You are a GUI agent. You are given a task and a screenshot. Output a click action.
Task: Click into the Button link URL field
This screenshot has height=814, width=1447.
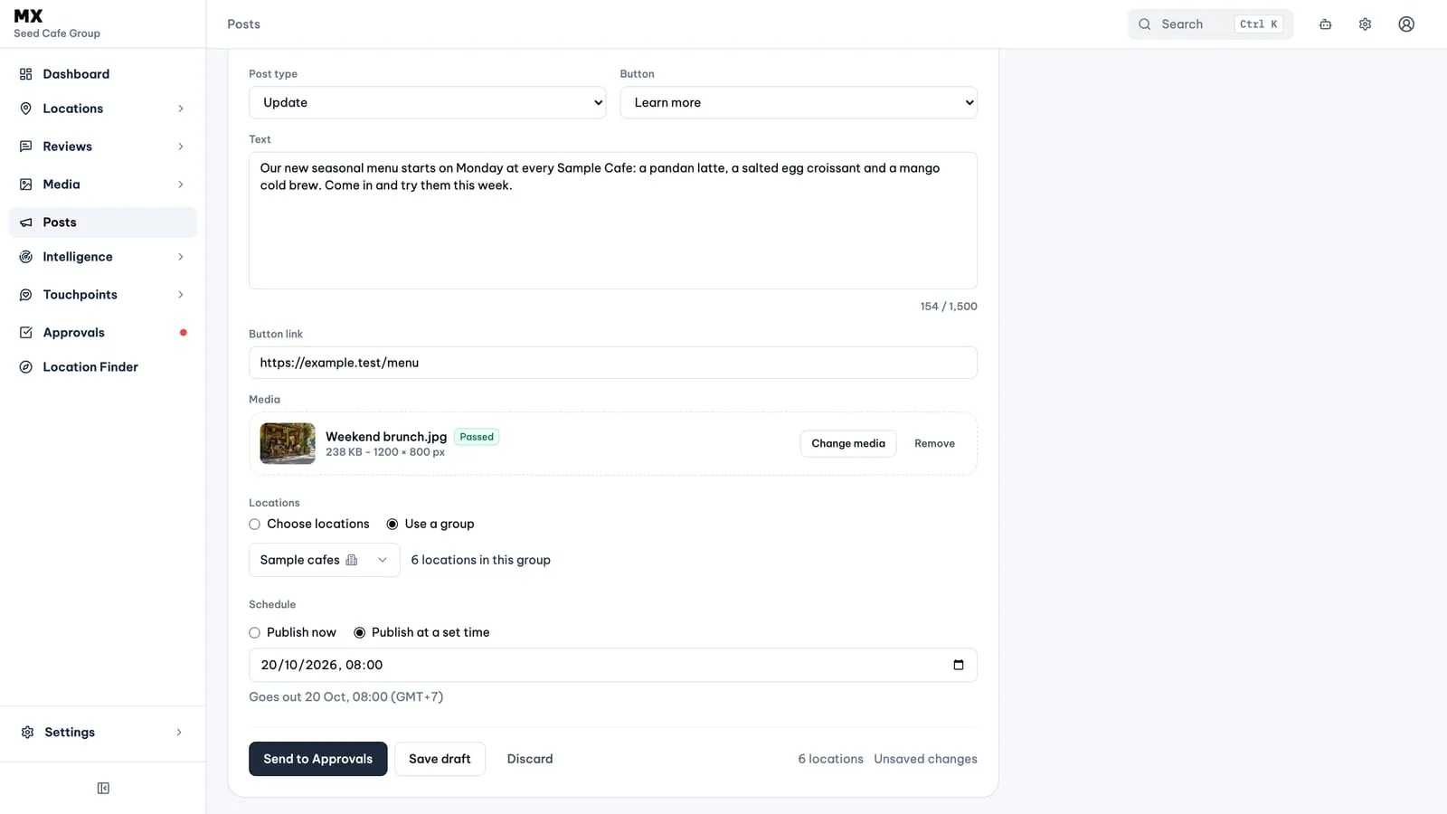click(x=613, y=363)
